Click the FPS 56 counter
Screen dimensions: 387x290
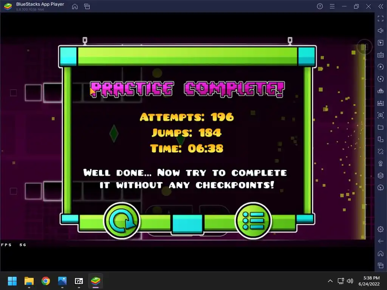pos(14,245)
